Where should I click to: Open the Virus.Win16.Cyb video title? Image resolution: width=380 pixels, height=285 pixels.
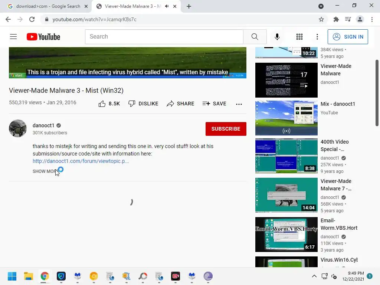click(339, 260)
